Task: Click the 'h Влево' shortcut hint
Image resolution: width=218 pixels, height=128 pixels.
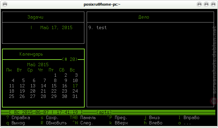Action: coord(153,123)
